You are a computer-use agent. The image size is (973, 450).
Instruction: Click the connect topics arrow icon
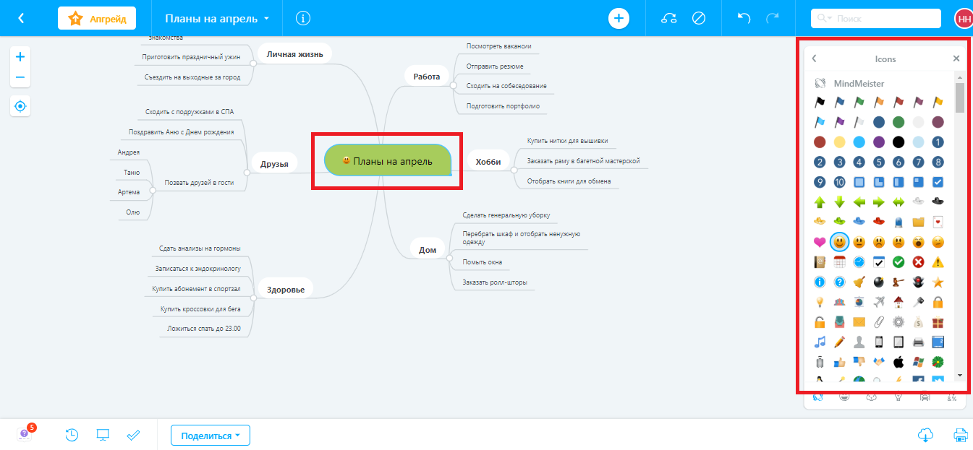coord(669,18)
